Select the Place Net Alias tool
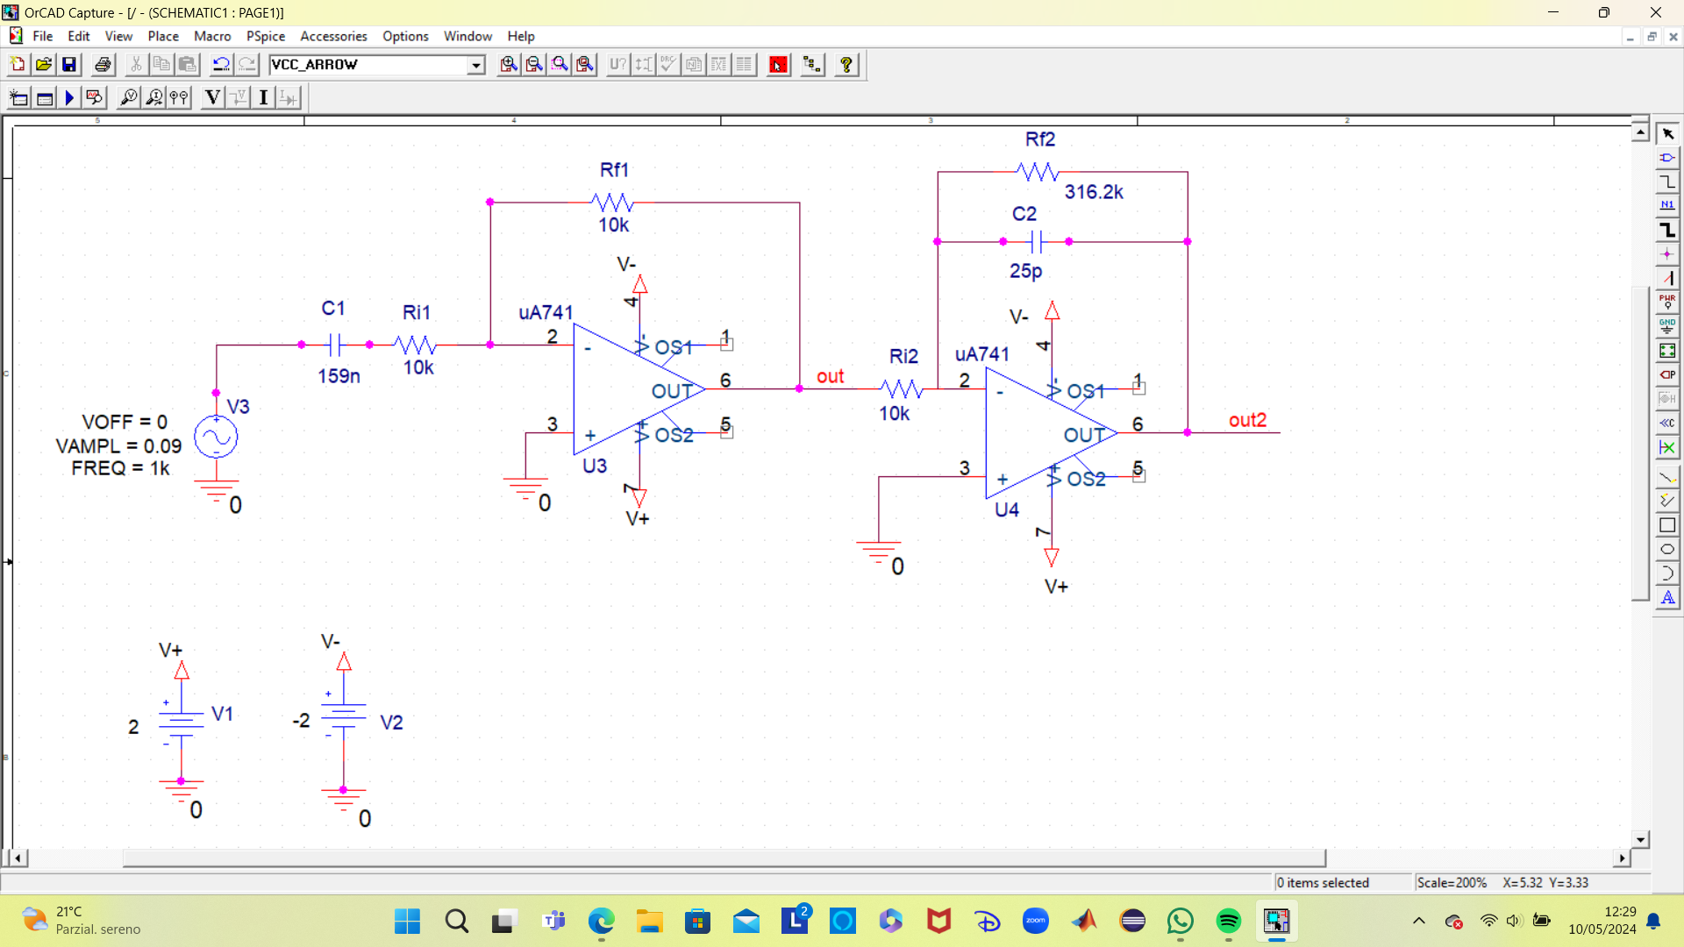 tap(1667, 205)
